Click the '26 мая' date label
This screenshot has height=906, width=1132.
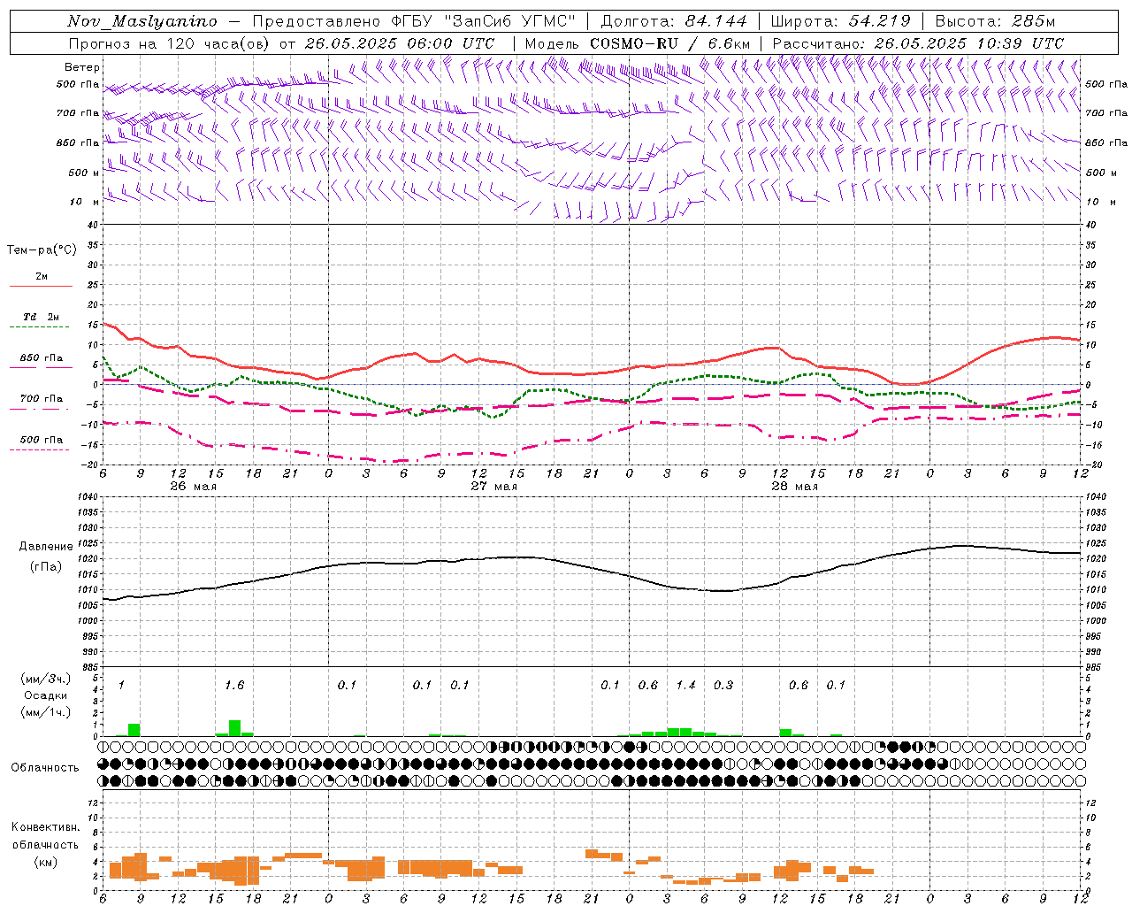click(193, 487)
